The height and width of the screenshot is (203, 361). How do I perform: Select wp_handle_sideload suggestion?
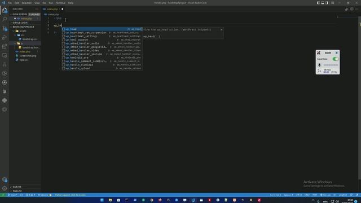click(102, 65)
